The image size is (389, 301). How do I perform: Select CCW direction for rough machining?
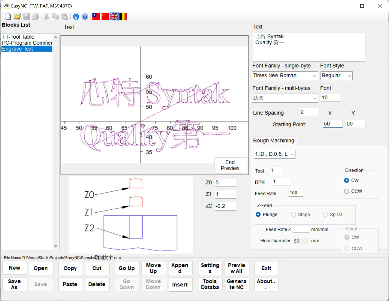(353, 191)
